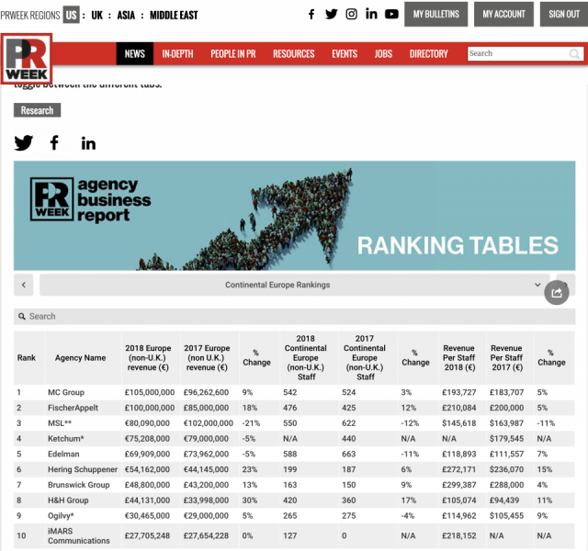Open the Resources menu
Image resolution: width=588 pixels, height=551 pixels.
point(294,54)
